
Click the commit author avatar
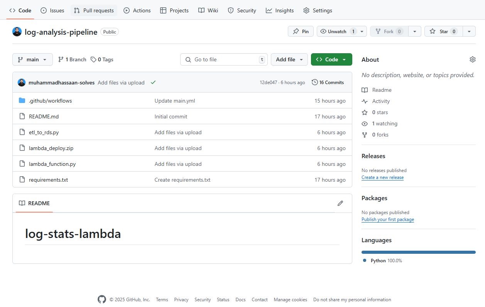point(22,83)
